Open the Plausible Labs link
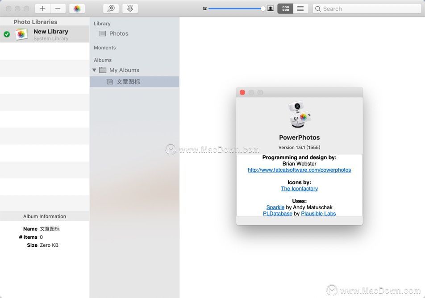The height and width of the screenshot is (298, 425). pos(318,214)
